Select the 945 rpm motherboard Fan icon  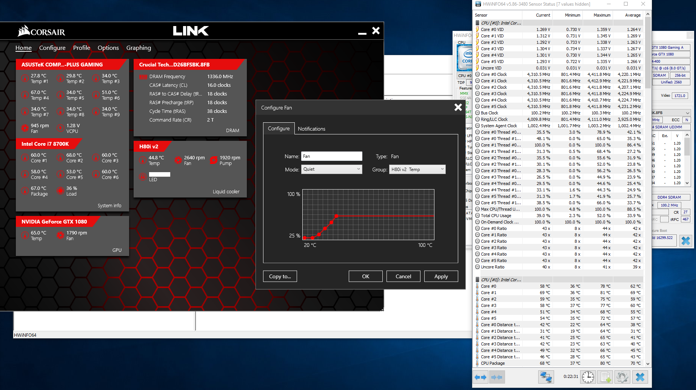(x=25, y=128)
